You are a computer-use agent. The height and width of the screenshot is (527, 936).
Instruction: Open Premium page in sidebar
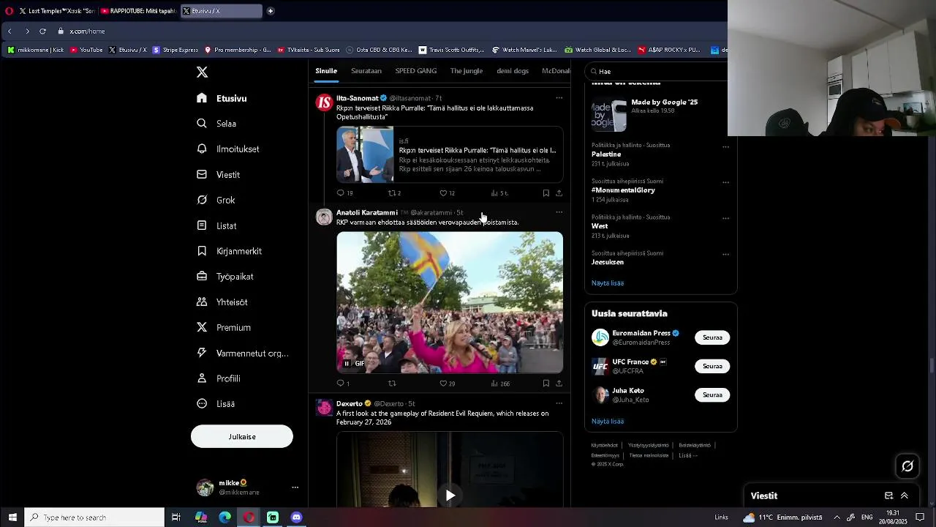pos(224,328)
